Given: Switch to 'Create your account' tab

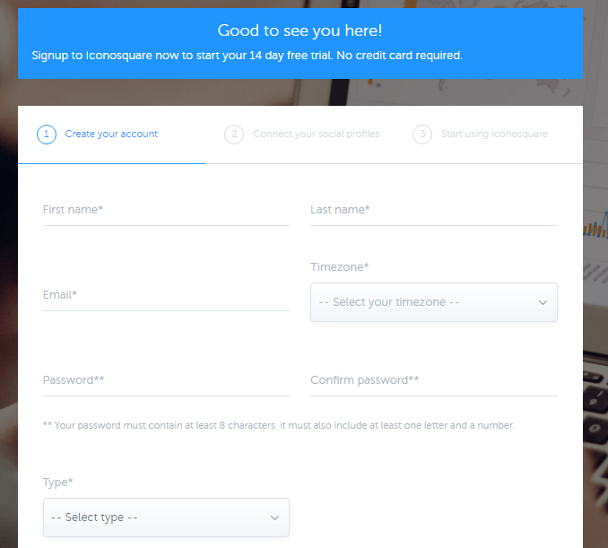Looking at the screenshot, I should point(111,135).
